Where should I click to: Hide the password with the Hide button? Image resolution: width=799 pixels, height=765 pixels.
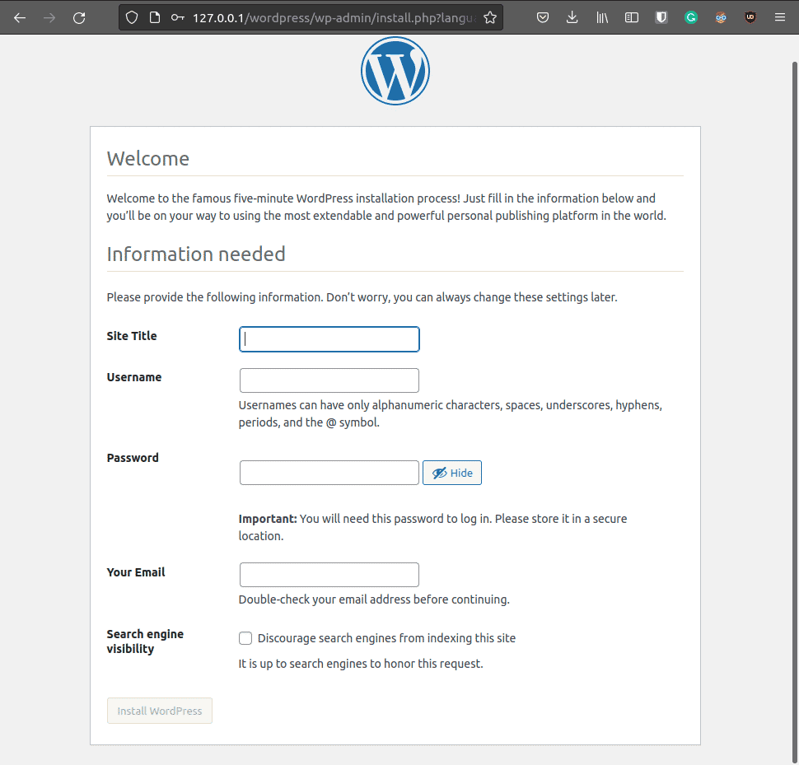(x=452, y=473)
